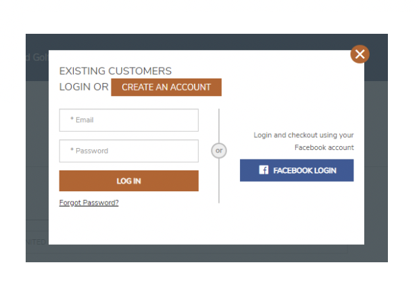Click the faded "NITED" text behind the overlay
Screen dimensions: 419x292
tap(37, 242)
